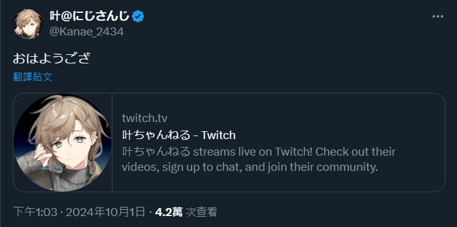Image resolution: width=457 pixels, height=227 pixels.
Task: Click the divider line beside the card thumbnail
Action: pyautogui.click(x=112, y=142)
